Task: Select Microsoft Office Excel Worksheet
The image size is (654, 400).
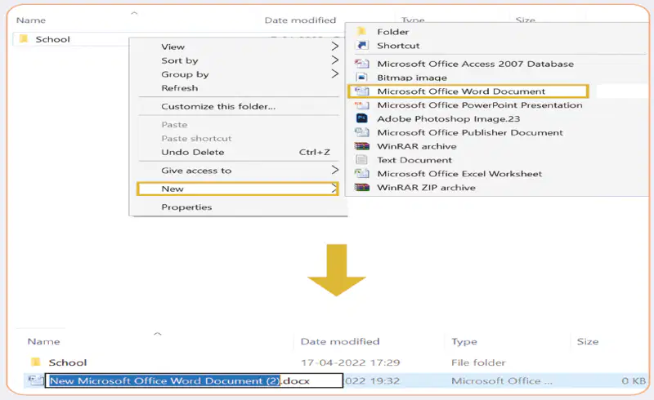Action: [x=459, y=174]
